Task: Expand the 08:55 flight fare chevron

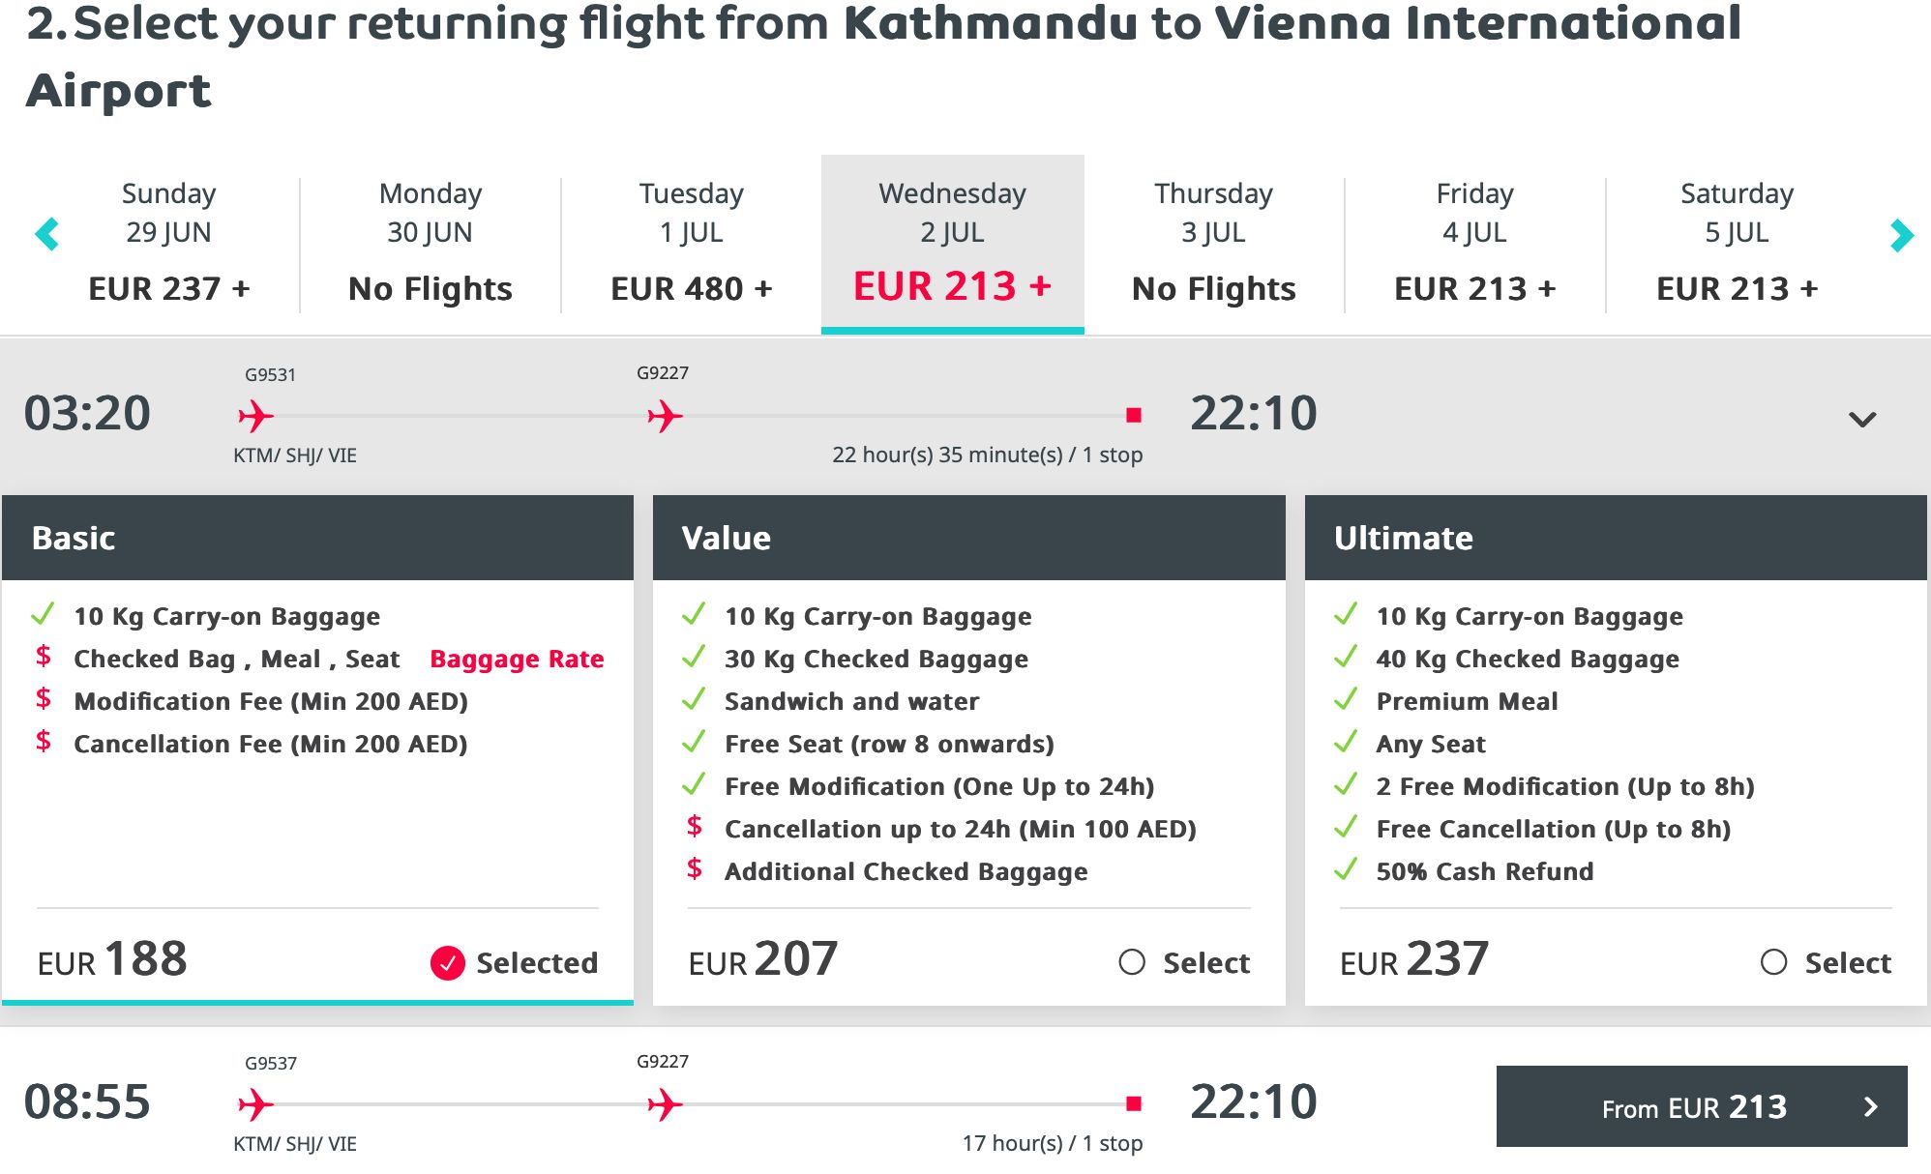Action: [x=1871, y=1107]
